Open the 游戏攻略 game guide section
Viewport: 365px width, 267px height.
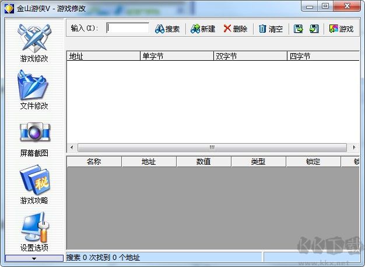34,185
